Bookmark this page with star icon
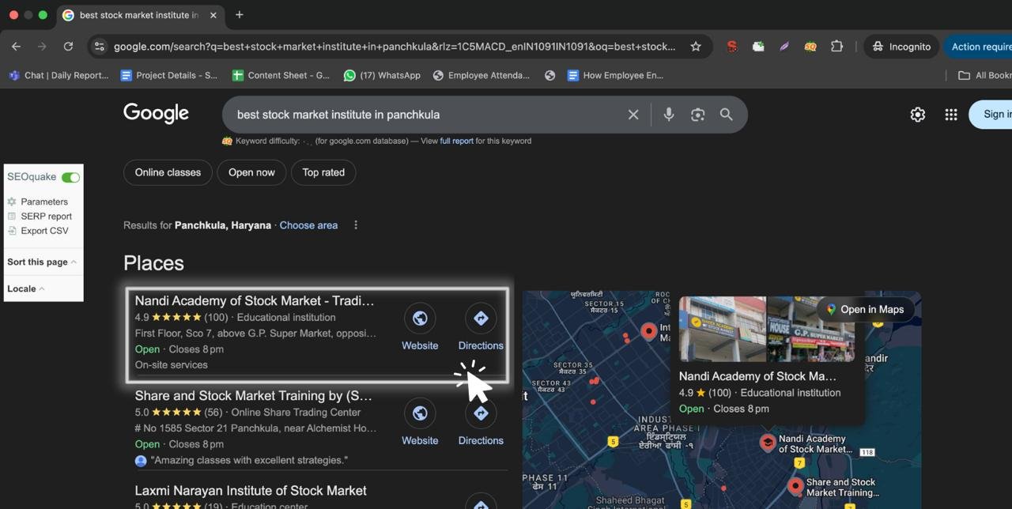The width and height of the screenshot is (1012, 509). tap(696, 47)
